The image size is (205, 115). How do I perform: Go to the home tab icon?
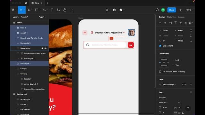[x=26, y=3]
